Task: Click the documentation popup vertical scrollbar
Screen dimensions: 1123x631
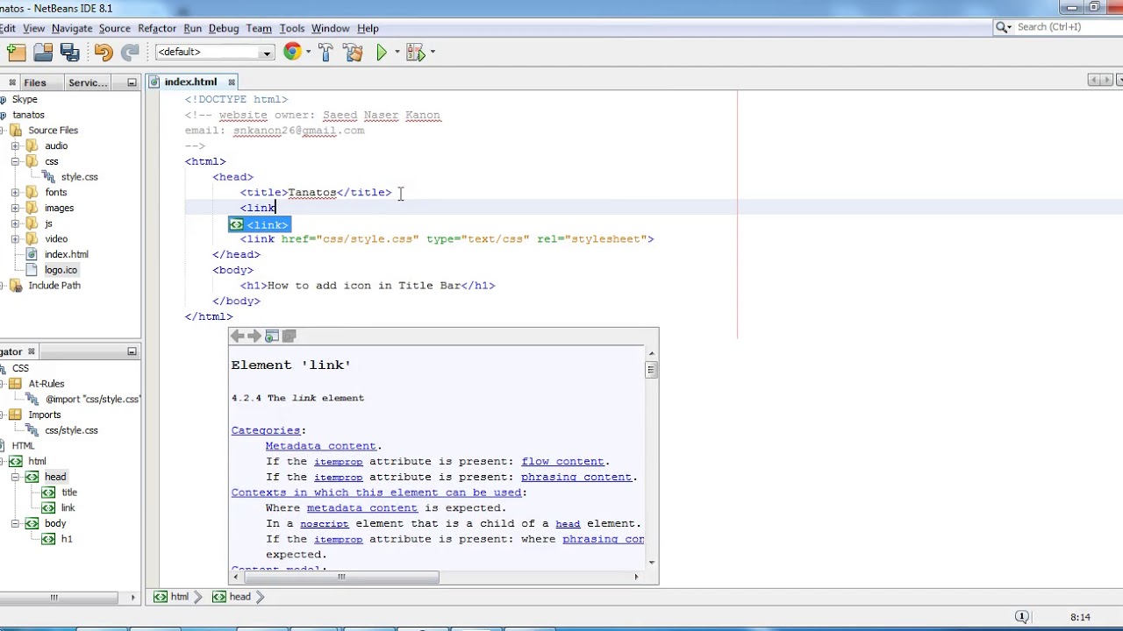Action: (x=651, y=369)
